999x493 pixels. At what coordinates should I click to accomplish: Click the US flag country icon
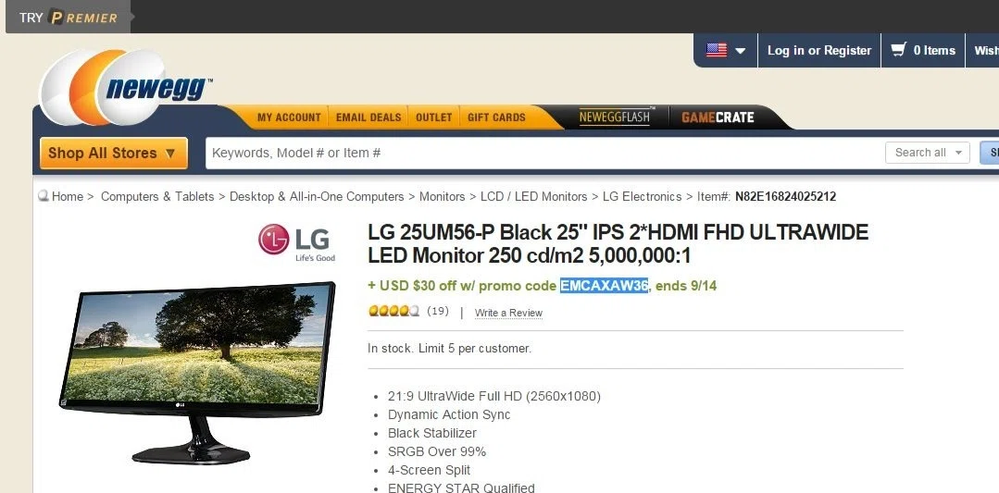click(x=716, y=50)
